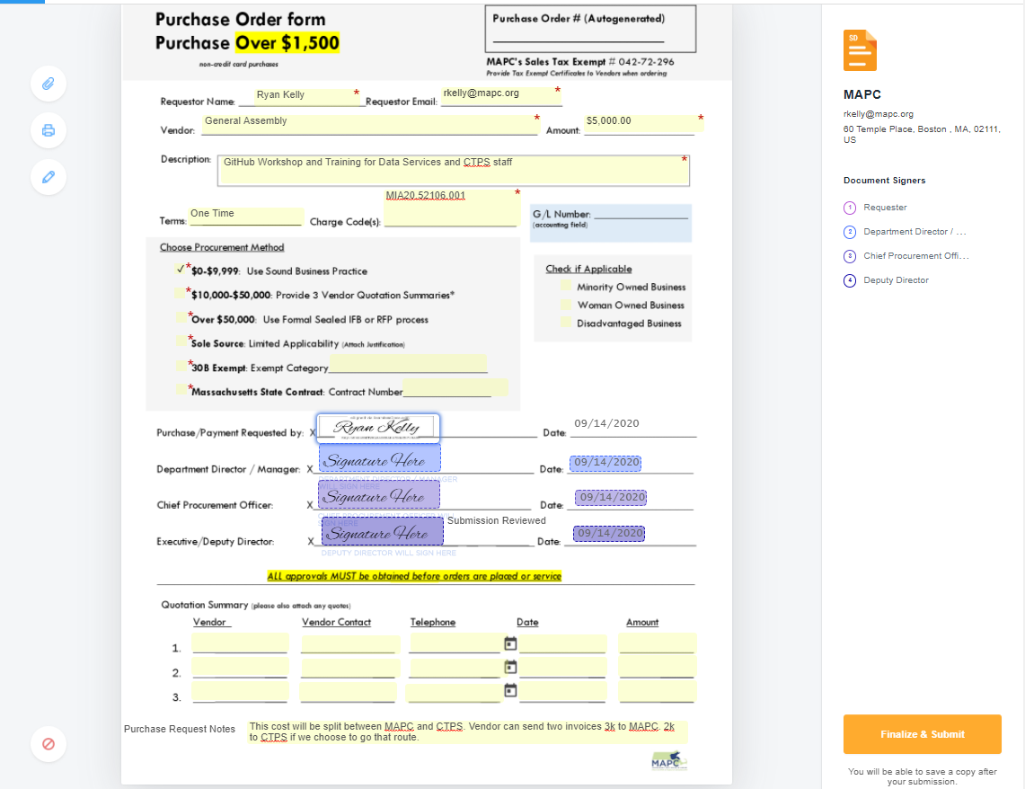Toggle the $0-$9,999 procurement checkbox
Viewport: 1025px width, 789px height.
[181, 269]
